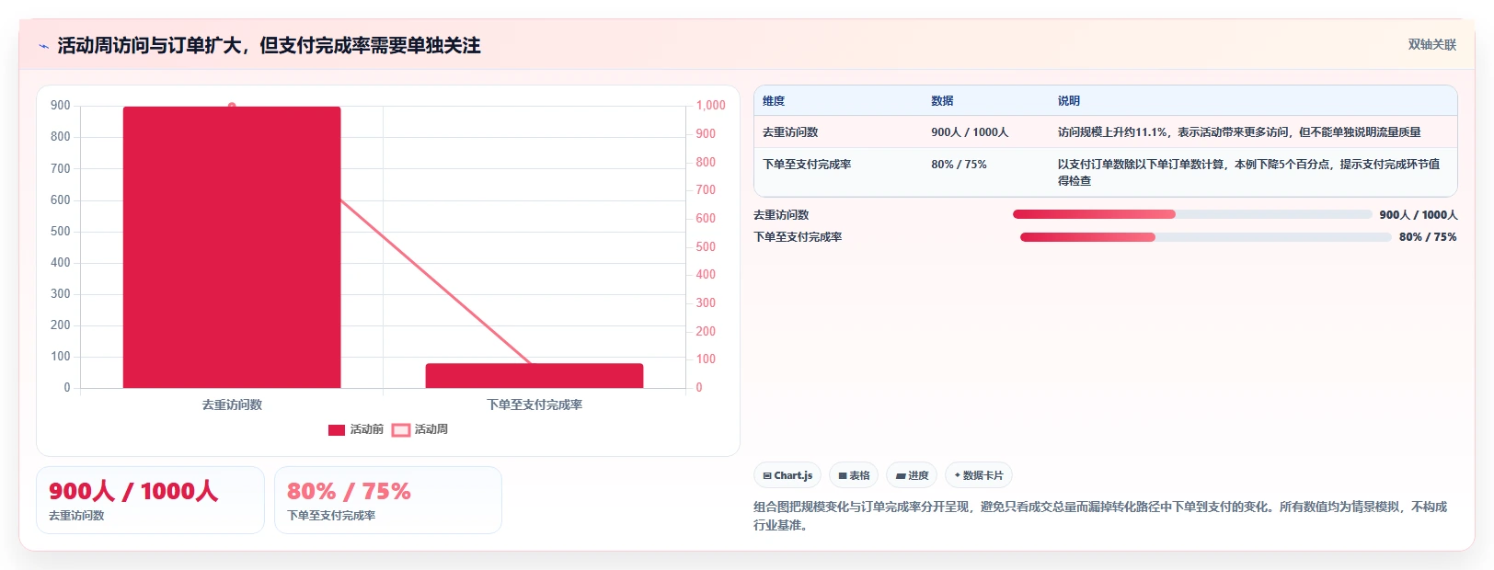Viewport: 1494px width, 570px height.
Task: Click the line data point atop the 去重访问数 bar
Action: click(x=232, y=106)
